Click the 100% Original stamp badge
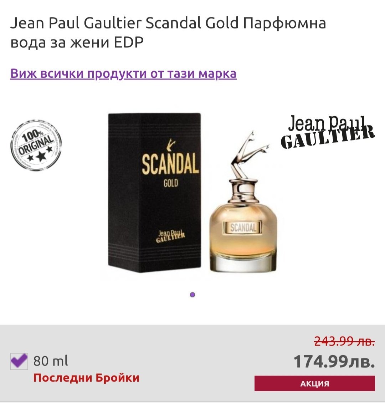Screen dimensions: 385x403 [x=36, y=145]
